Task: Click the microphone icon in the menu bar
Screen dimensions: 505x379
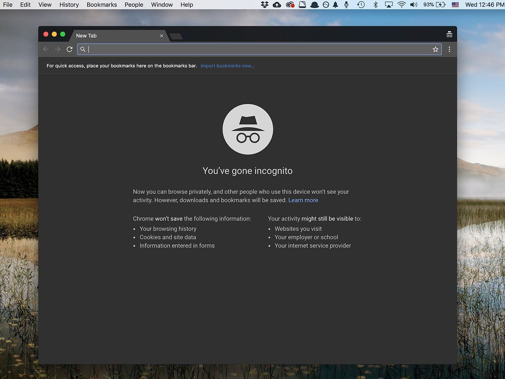Action: click(x=346, y=5)
